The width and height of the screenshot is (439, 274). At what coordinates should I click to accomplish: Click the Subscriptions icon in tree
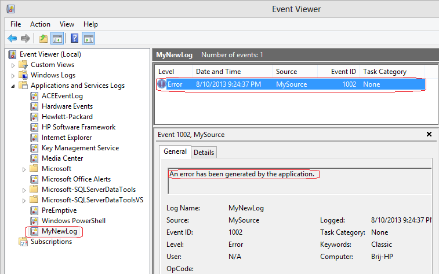click(23, 242)
